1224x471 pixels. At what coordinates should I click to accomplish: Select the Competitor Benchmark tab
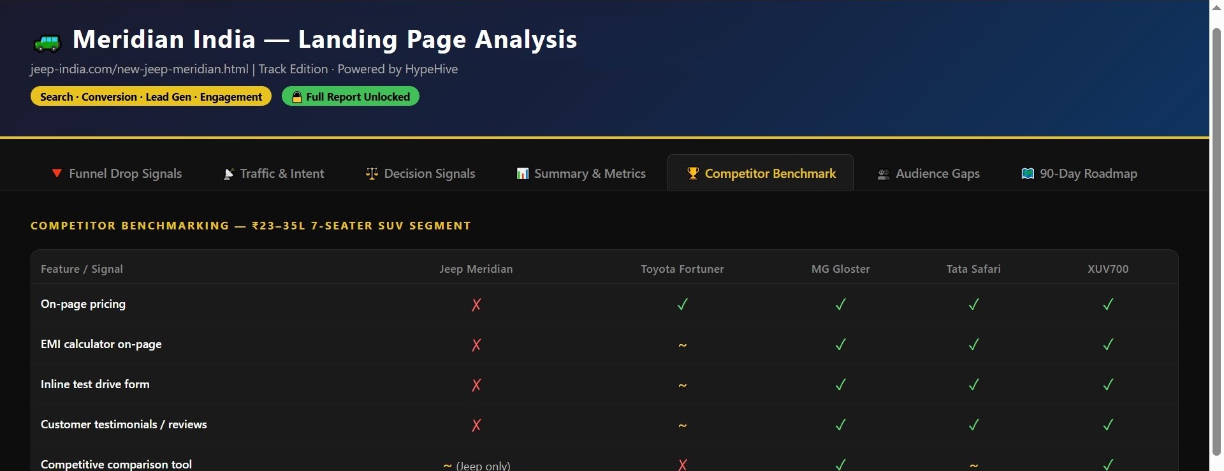tap(761, 173)
